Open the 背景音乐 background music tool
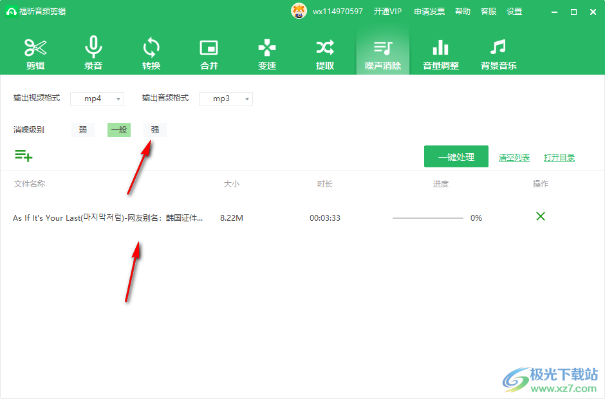 pos(499,53)
